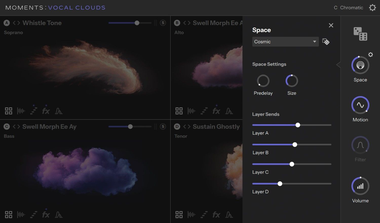Solo the Swell Morph Ee Ay bass layer
The height and width of the screenshot is (223, 380).
(163, 127)
